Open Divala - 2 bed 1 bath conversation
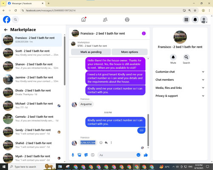The width and height of the screenshot is (213, 170). (32, 92)
